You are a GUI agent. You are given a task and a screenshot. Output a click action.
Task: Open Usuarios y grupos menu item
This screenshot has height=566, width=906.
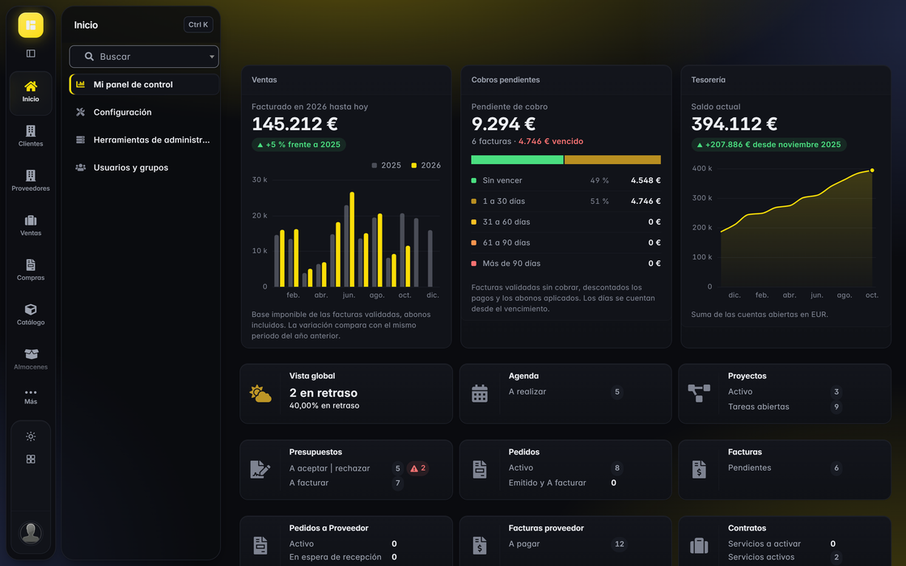tap(144, 167)
